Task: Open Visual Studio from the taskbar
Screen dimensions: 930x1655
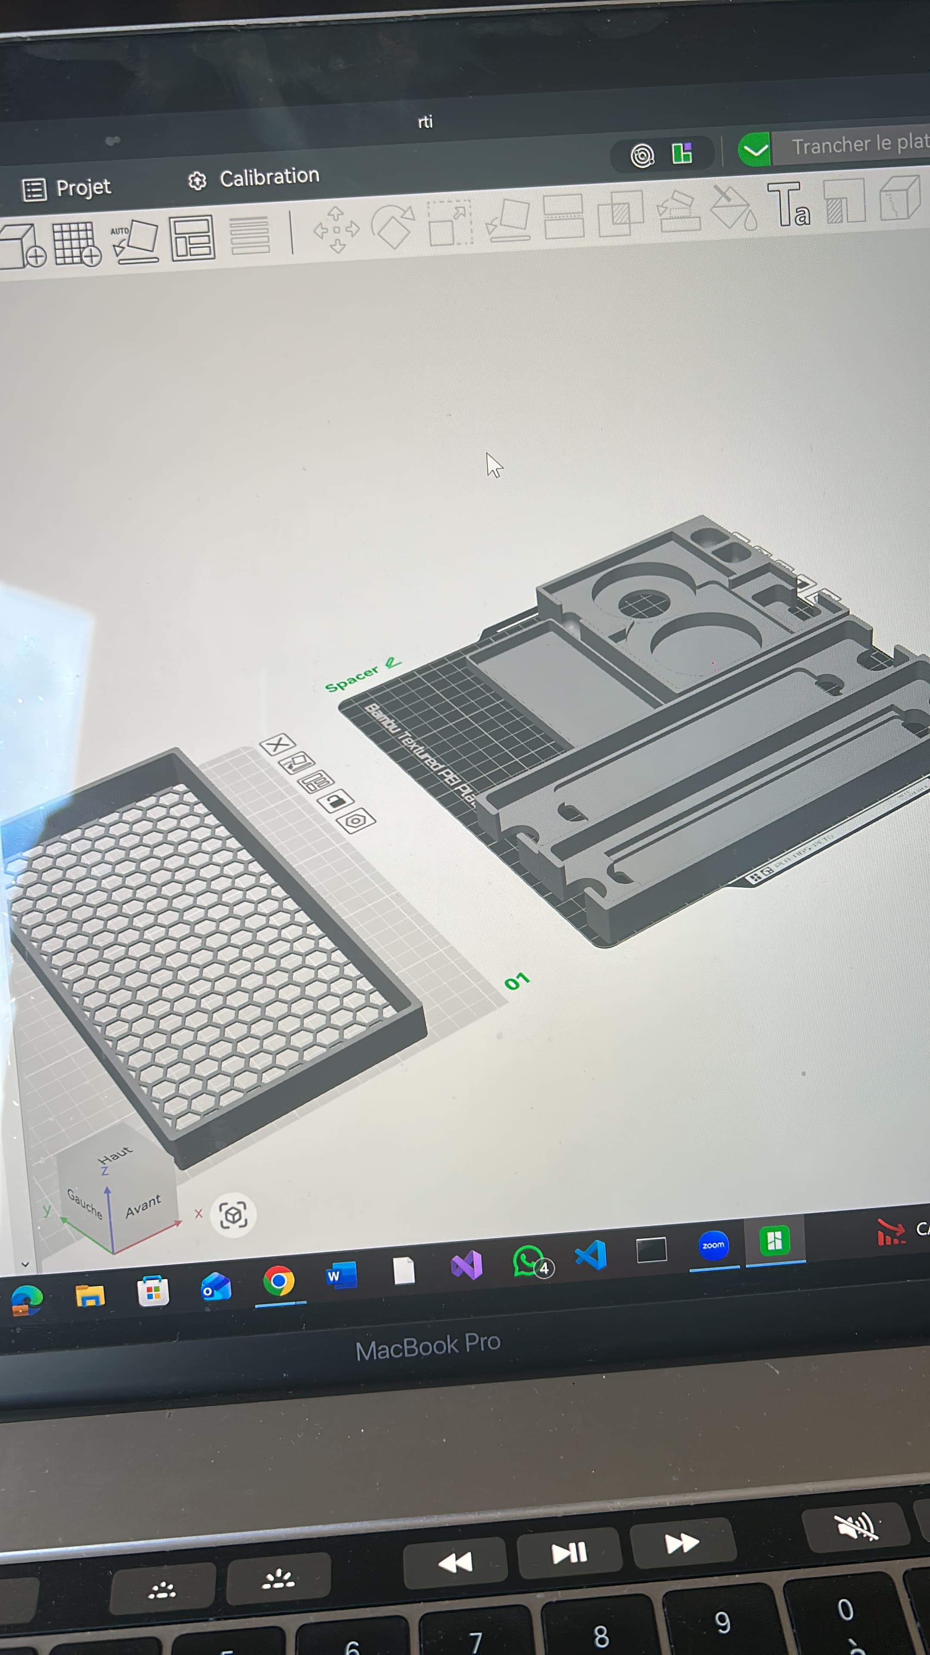Action: (467, 1265)
